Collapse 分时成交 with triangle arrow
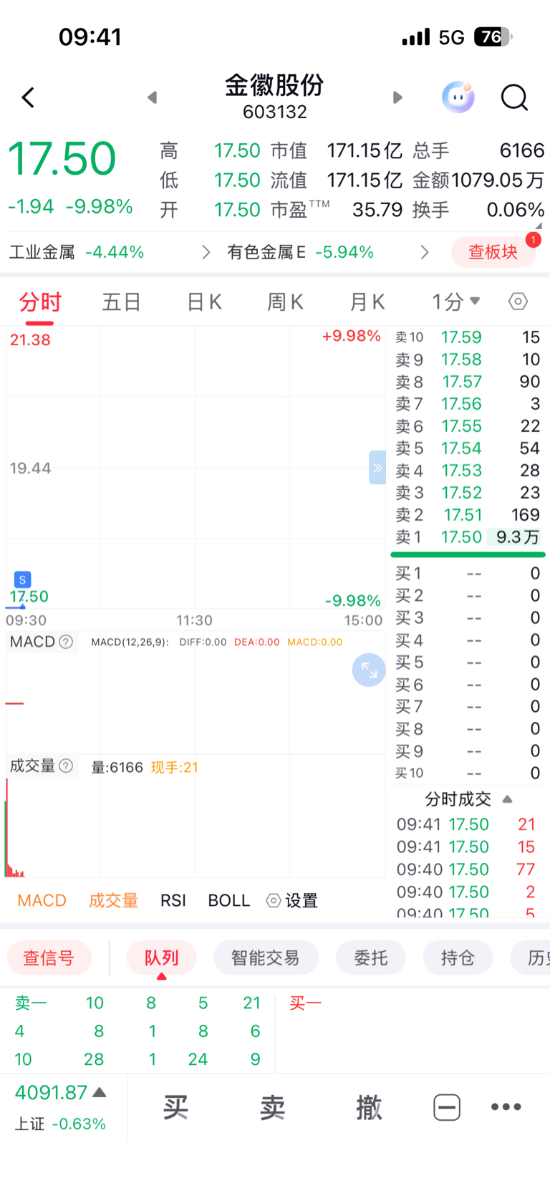The height and width of the screenshot is (1191, 550). 507,799
